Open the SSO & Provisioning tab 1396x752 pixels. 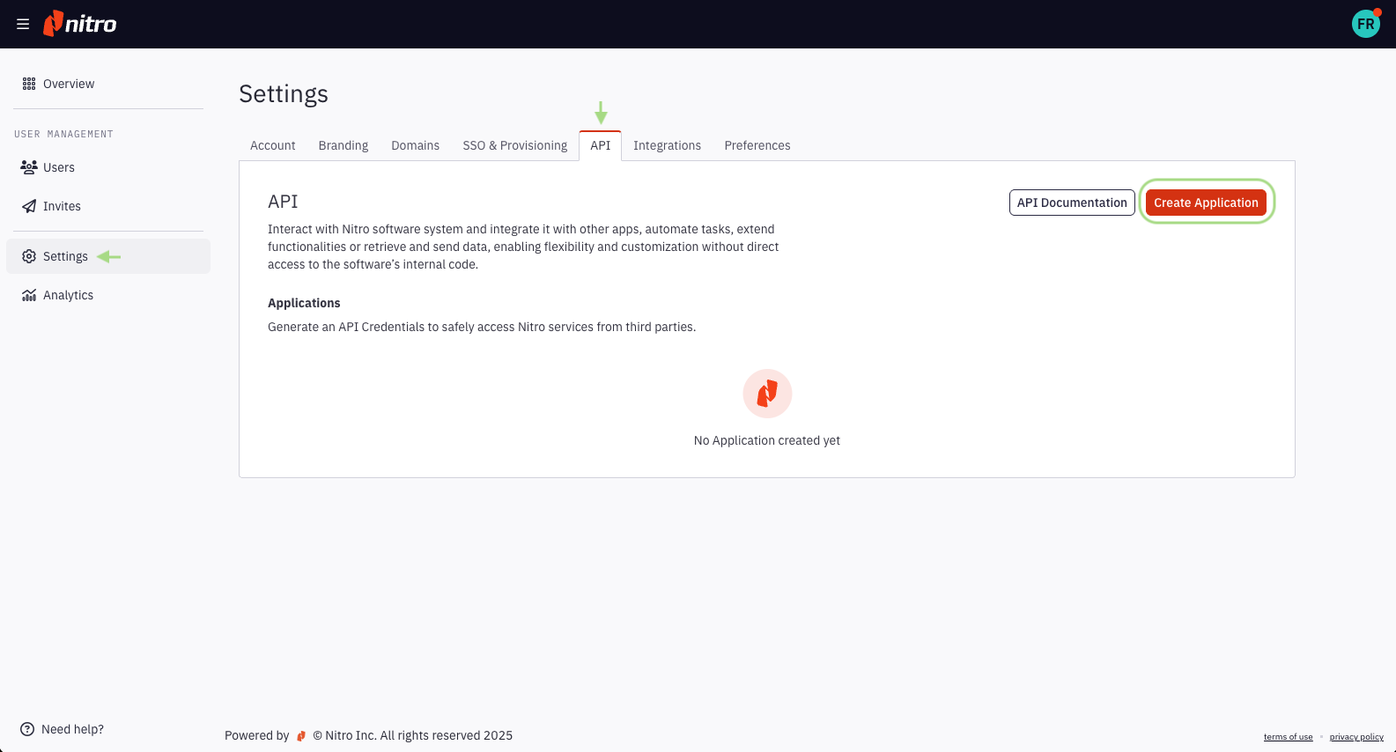point(515,145)
